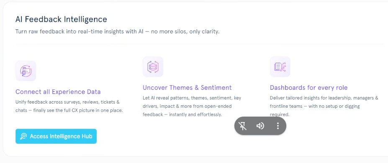The width and height of the screenshot is (388, 163).
Task: Open the Connect all Experience Data link
Action: pyautogui.click(x=58, y=92)
